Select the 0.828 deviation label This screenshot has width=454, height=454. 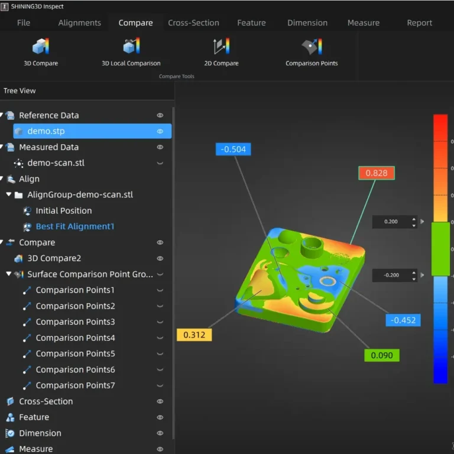377,173
